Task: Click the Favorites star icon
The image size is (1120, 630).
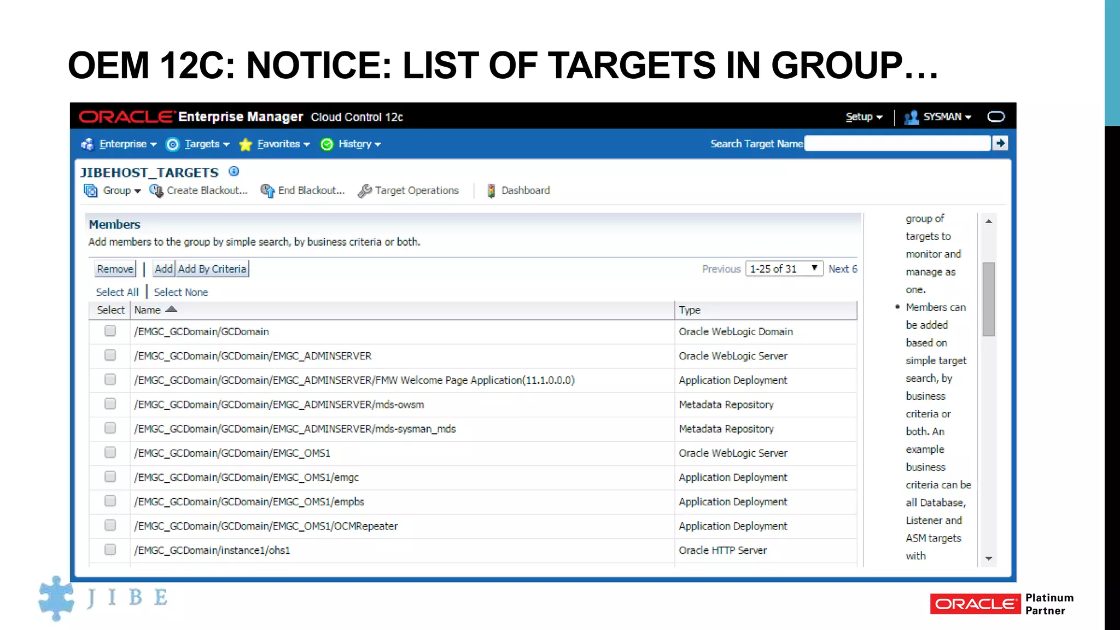Action: (246, 144)
